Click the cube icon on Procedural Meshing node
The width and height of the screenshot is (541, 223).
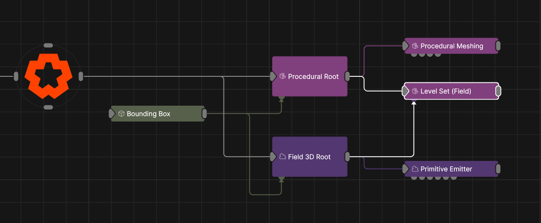415,46
